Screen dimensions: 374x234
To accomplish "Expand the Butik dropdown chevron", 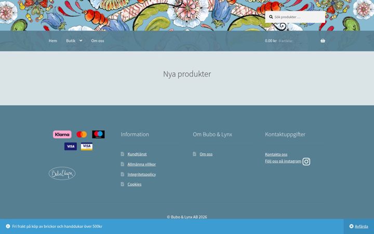I will [x=81, y=41].
